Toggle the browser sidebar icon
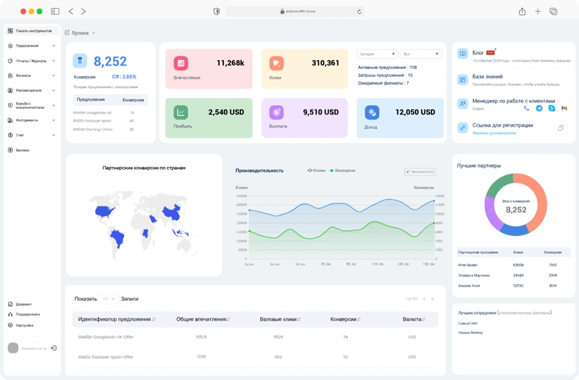 pyautogui.click(x=55, y=12)
